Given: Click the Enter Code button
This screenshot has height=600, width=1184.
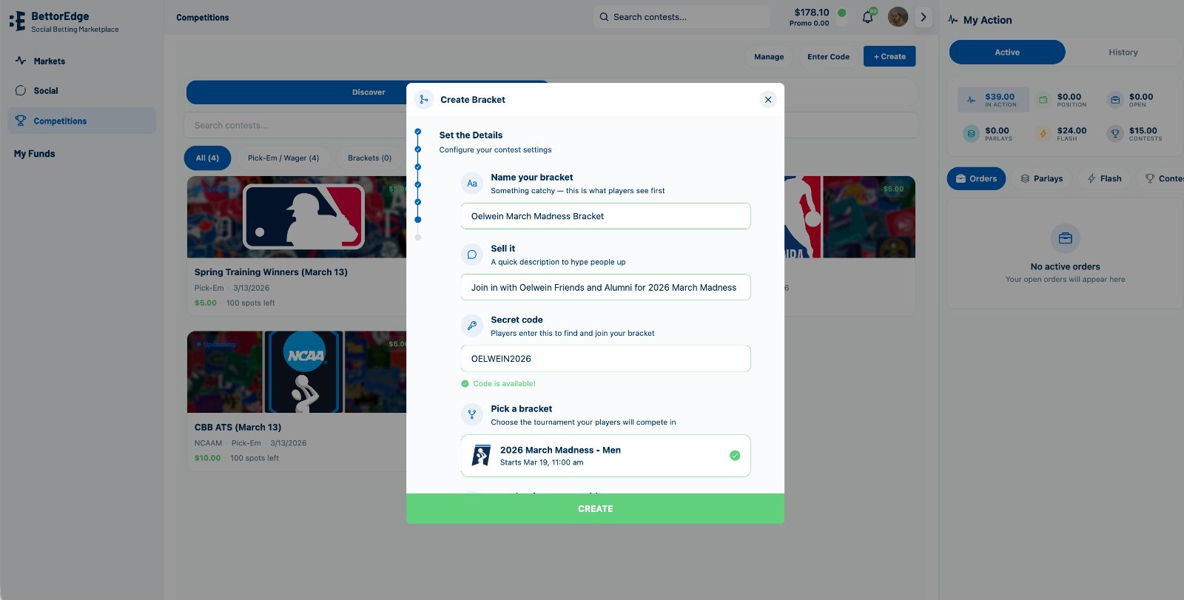Looking at the screenshot, I should pyautogui.click(x=828, y=57).
